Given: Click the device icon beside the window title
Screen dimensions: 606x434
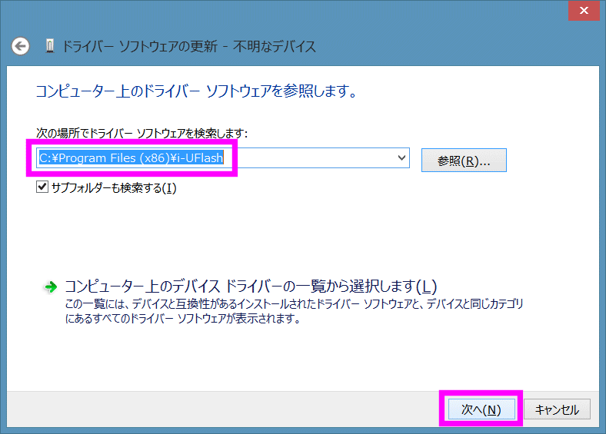Looking at the screenshot, I should pos(50,46).
